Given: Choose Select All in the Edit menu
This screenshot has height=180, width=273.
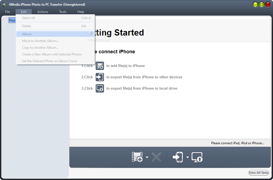Looking at the screenshot, I should click(55, 18).
